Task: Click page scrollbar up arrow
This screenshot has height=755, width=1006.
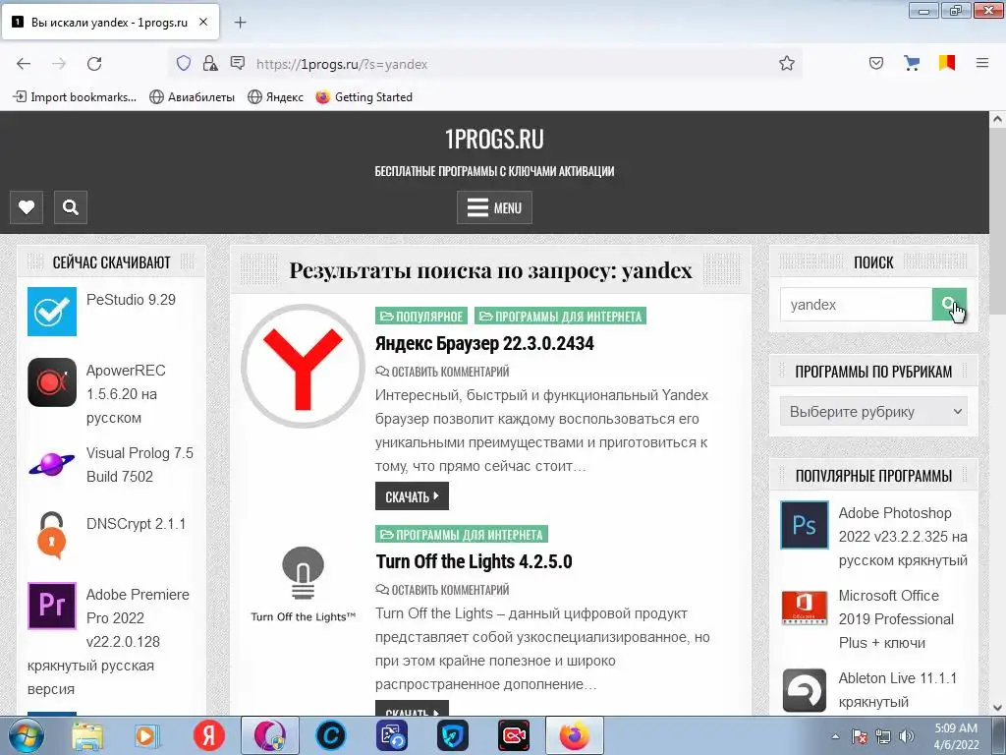Action: click(997, 119)
